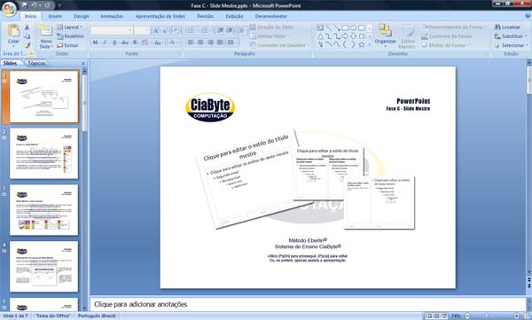
Task: Click the Redefinir slide button
Action: [x=70, y=36]
